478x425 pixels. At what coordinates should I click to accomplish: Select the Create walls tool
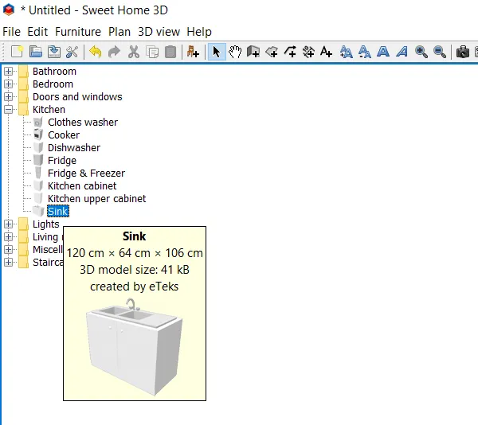point(253,52)
